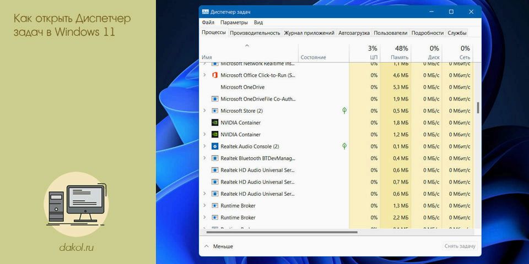The image size is (529, 264).
Task: Click the Microsoft Store process icon
Action: coord(214,111)
